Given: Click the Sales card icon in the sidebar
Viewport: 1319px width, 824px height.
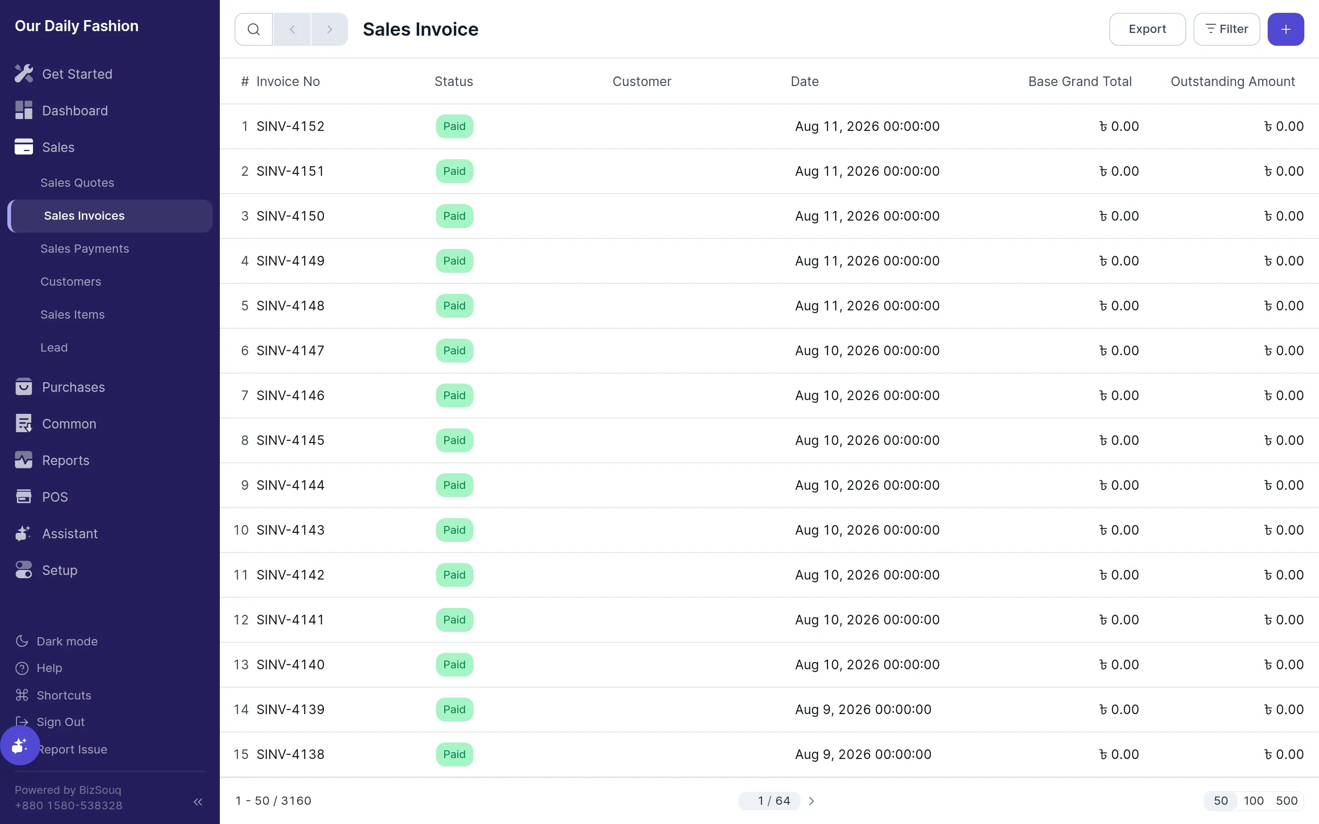Looking at the screenshot, I should pos(23,146).
